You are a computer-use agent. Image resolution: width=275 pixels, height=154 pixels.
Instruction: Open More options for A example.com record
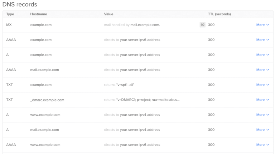click(x=262, y=55)
